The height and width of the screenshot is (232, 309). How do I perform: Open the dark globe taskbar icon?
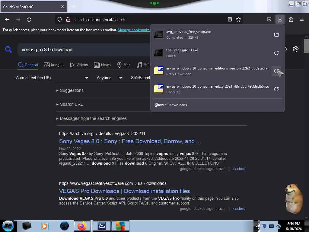pyautogui.click(x=64, y=226)
